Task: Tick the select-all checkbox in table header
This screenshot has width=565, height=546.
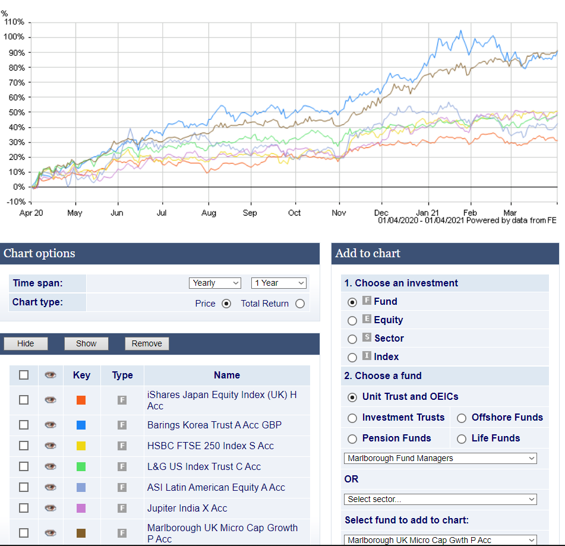Action: [x=24, y=375]
